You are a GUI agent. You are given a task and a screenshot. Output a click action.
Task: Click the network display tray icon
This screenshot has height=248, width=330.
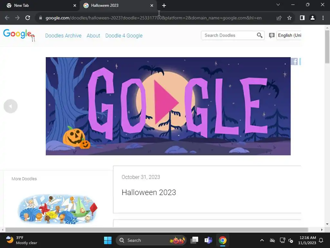click(282, 240)
